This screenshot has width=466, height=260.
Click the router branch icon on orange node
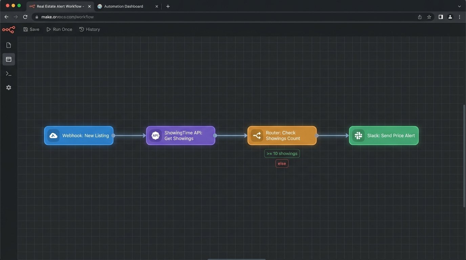click(x=257, y=135)
